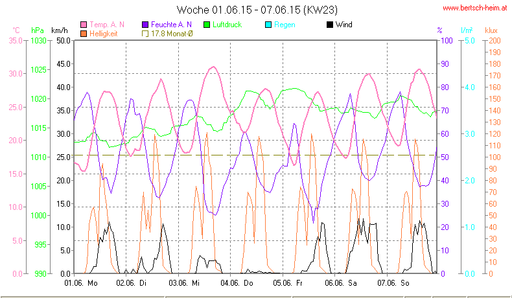This screenshot has width=512, height=298.
Task: Click the orange Helligkeit legend swatch
Action: click(x=84, y=34)
